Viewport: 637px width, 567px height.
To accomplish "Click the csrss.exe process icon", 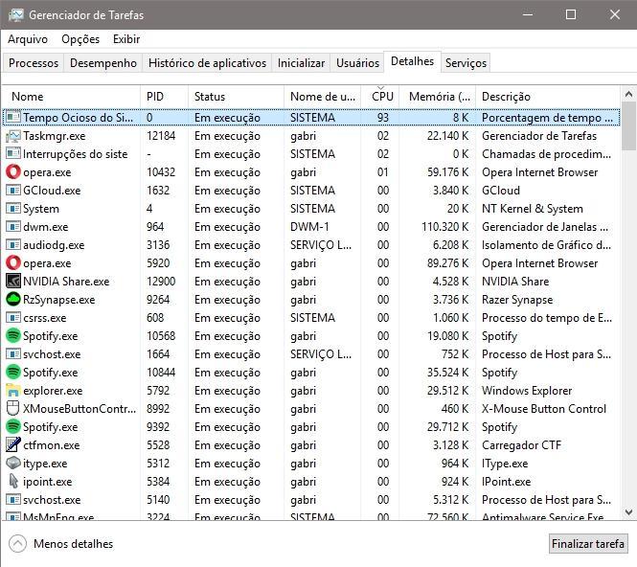I will point(13,318).
